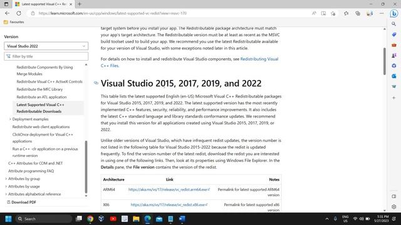Screen dimensions: 401x225
Task: Add sidebar app with plus icon
Action: [394, 97]
